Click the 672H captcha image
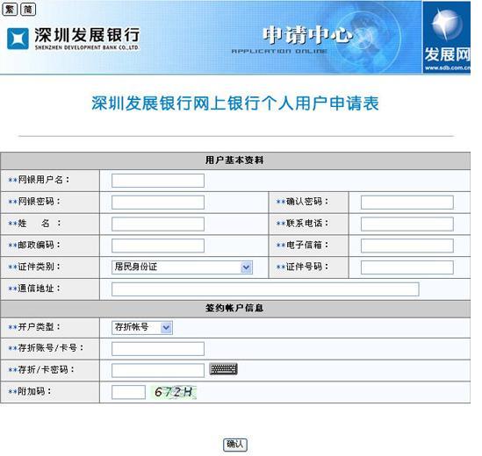The image size is (482, 456). pos(174,392)
